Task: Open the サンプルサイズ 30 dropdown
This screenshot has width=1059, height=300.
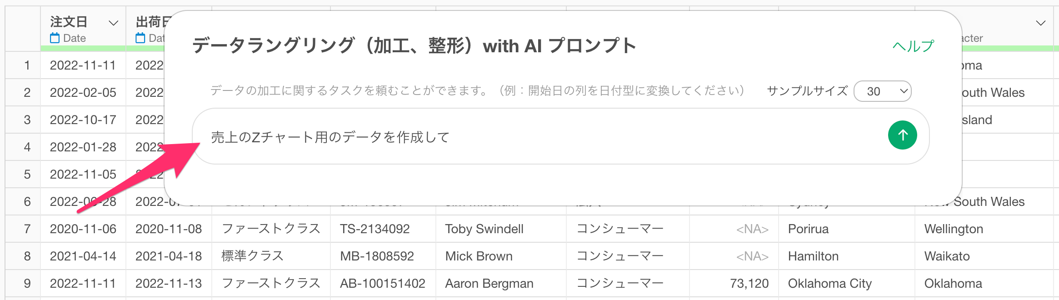Action: coord(883,91)
